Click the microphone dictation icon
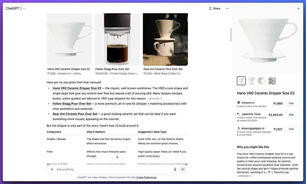Screen dimensions: 306x184 175,169
